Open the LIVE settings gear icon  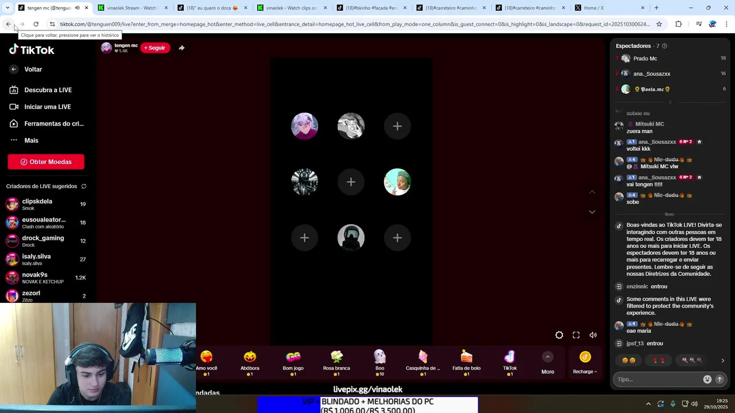point(559,335)
